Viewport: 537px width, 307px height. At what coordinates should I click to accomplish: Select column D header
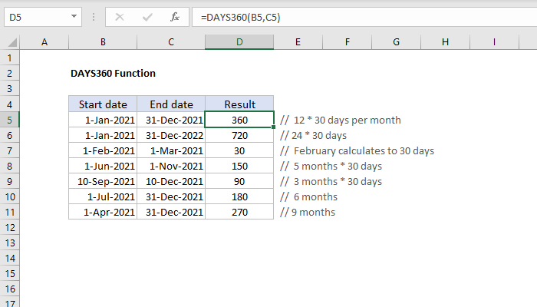click(x=239, y=42)
